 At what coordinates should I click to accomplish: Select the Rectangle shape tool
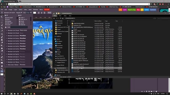pos(2,63)
